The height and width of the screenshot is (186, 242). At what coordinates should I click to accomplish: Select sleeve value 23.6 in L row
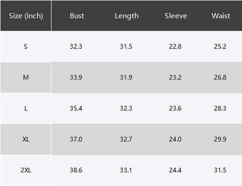(175, 108)
